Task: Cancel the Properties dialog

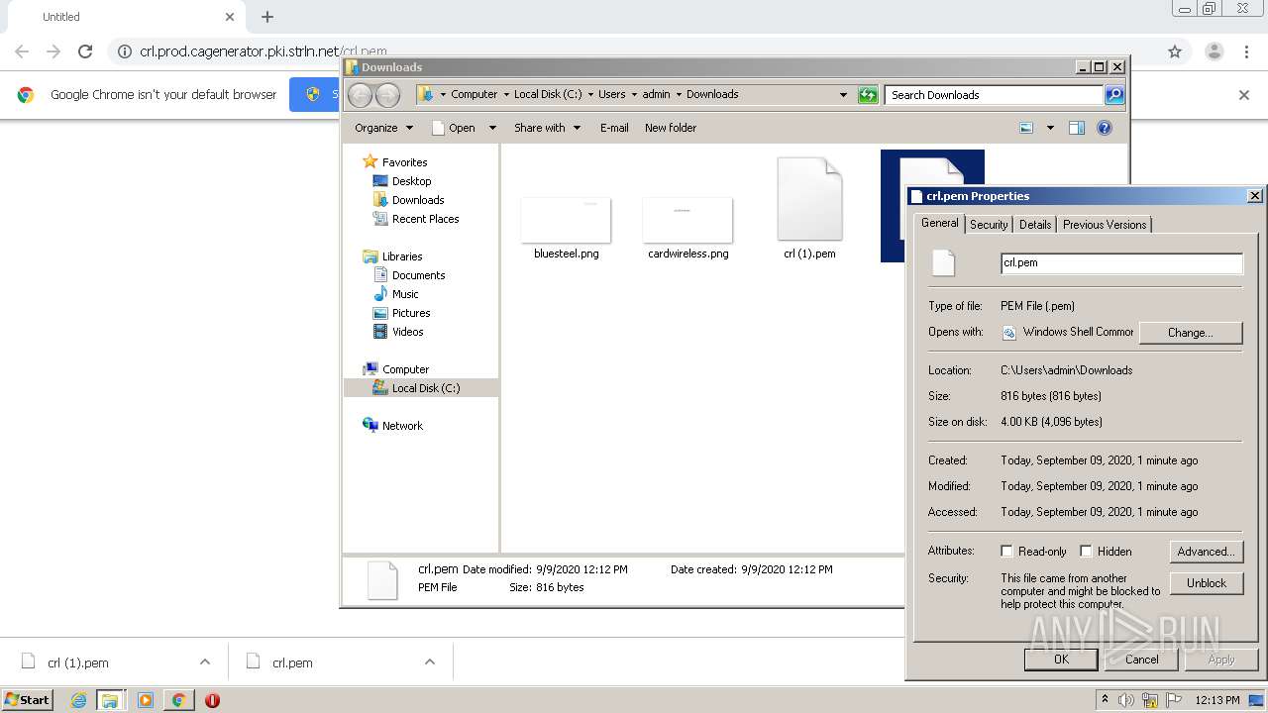Action: pyautogui.click(x=1141, y=660)
